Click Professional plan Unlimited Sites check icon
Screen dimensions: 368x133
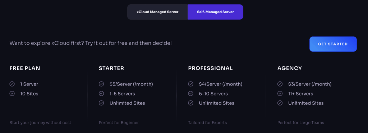tap(190, 103)
